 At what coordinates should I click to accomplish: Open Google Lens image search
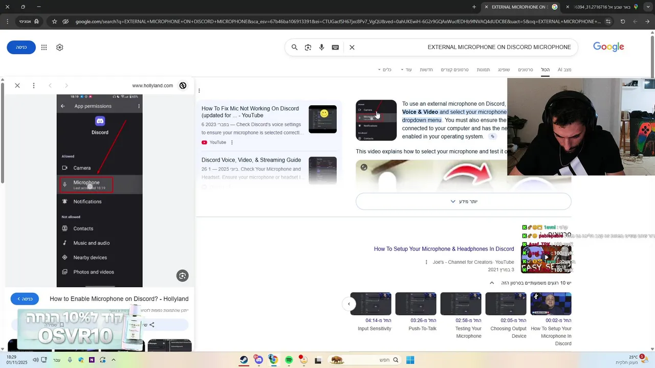pyautogui.click(x=308, y=47)
